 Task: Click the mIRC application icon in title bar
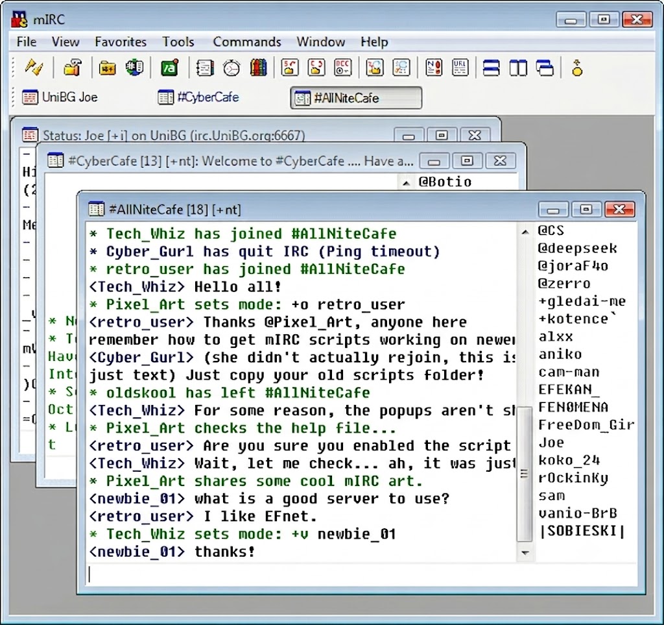click(19, 19)
